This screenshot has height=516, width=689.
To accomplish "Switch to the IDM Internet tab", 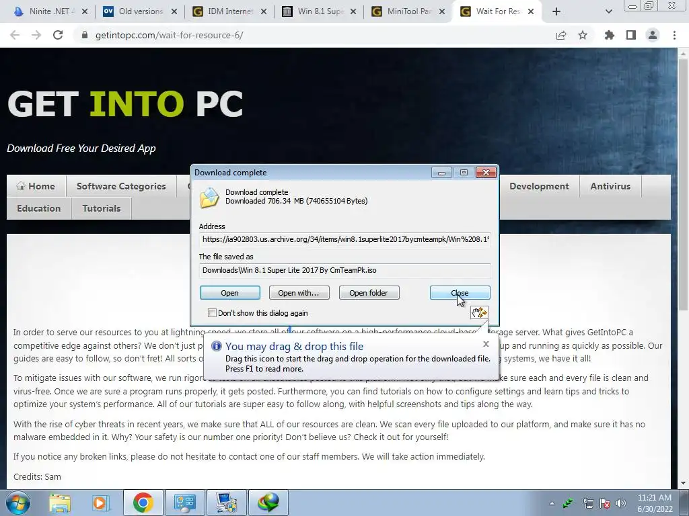I will [x=229, y=11].
